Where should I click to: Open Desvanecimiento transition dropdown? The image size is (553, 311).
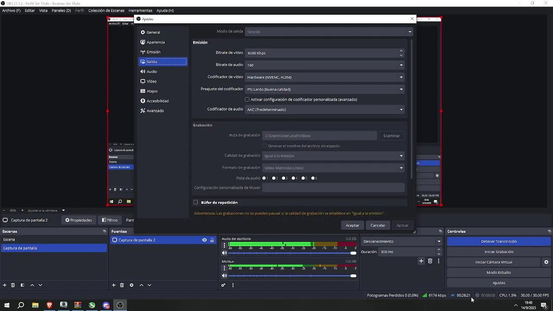click(x=402, y=241)
